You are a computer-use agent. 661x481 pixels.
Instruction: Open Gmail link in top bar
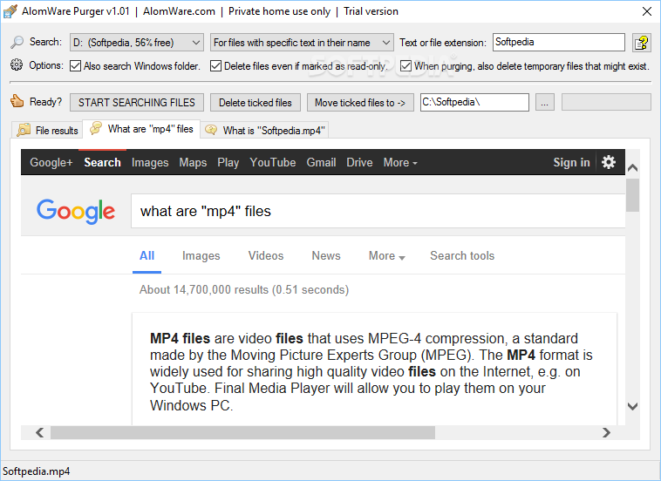pos(321,163)
